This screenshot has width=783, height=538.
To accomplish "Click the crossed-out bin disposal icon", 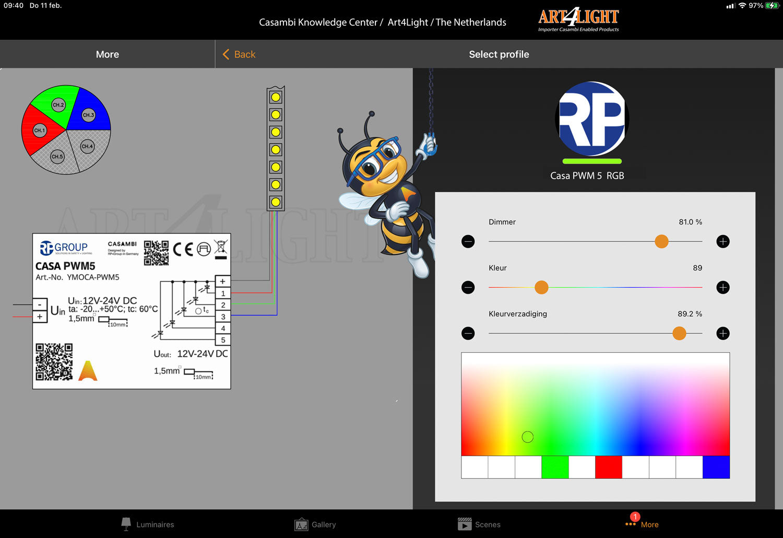I will [221, 249].
